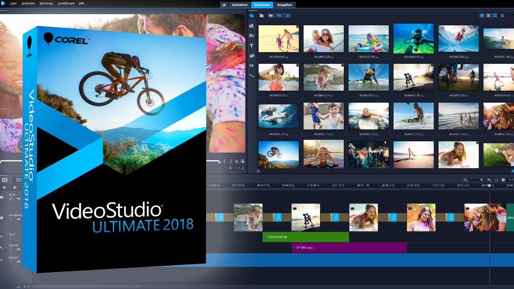514x289 pixels.
Task: Toggle show audio files filter in library
Action: click(287, 16)
